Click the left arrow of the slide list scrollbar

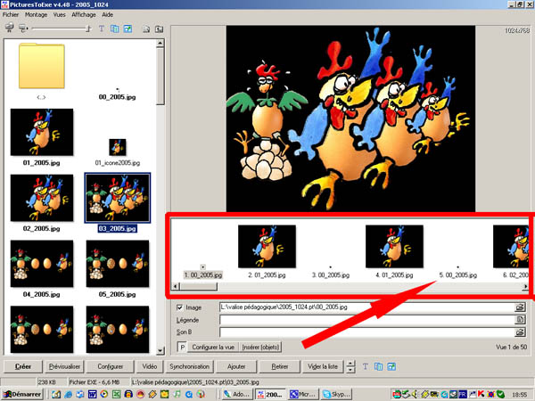[x=176, y=286]
